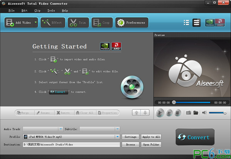Screen dimensions: 231x159
Task: Click the scissors icon in step 2
Action: tap(67, 71)
